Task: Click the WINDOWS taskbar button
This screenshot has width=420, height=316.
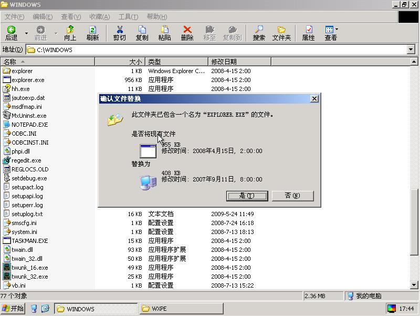Action: tap(96, 309)
